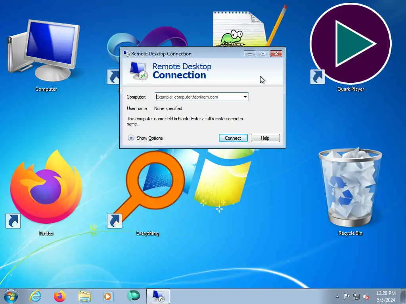The image size is (406, 304).
Task: Show hidden system tray icons
Action: [337, 296]
